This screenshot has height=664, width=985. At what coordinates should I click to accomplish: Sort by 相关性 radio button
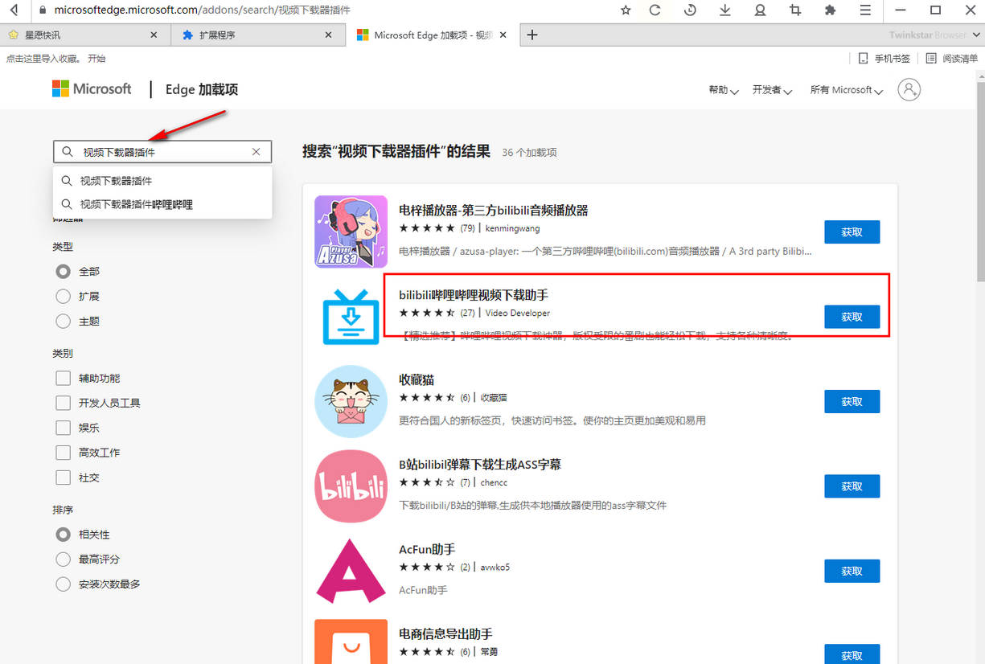click(64, 535)
